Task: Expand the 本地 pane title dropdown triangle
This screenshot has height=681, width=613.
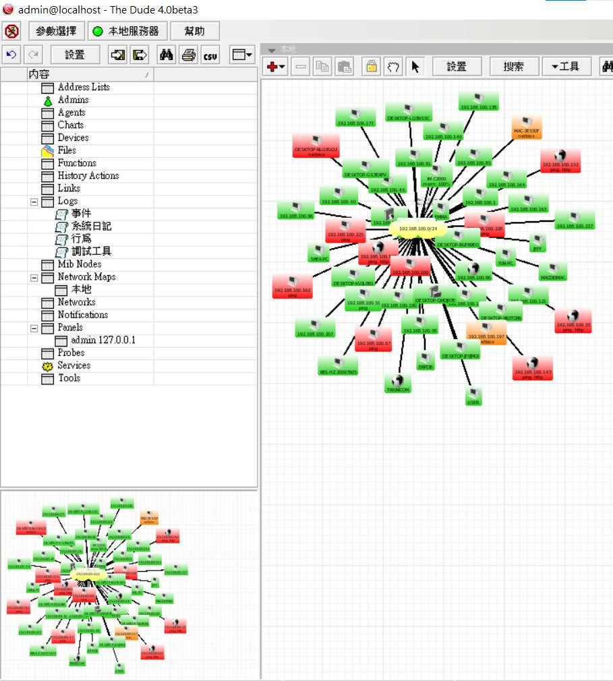Action: pos(272,50)
